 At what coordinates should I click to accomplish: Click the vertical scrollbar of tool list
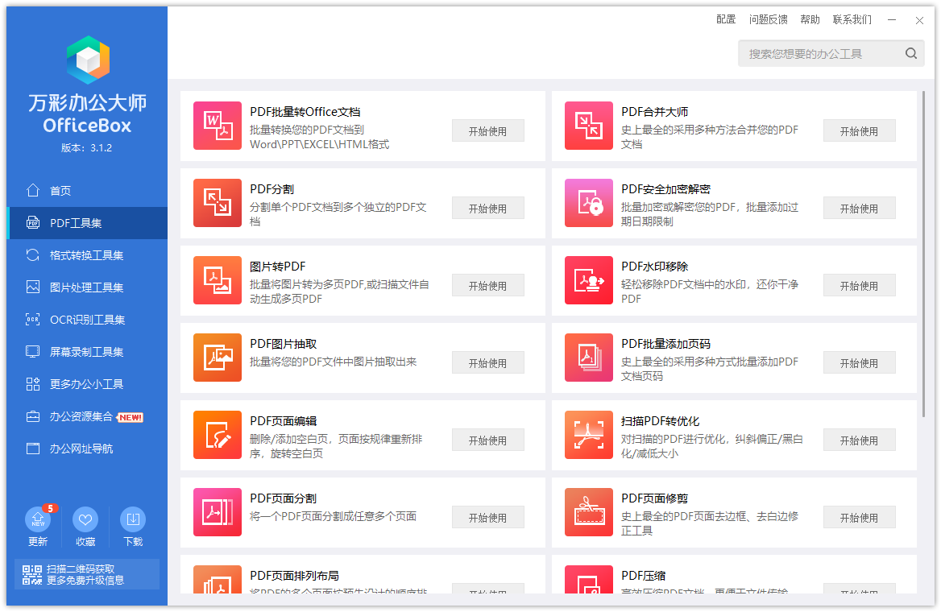[923, 254]
